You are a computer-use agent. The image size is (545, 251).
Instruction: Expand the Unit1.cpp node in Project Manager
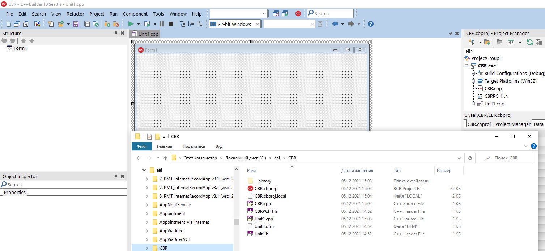coord(473,104)
